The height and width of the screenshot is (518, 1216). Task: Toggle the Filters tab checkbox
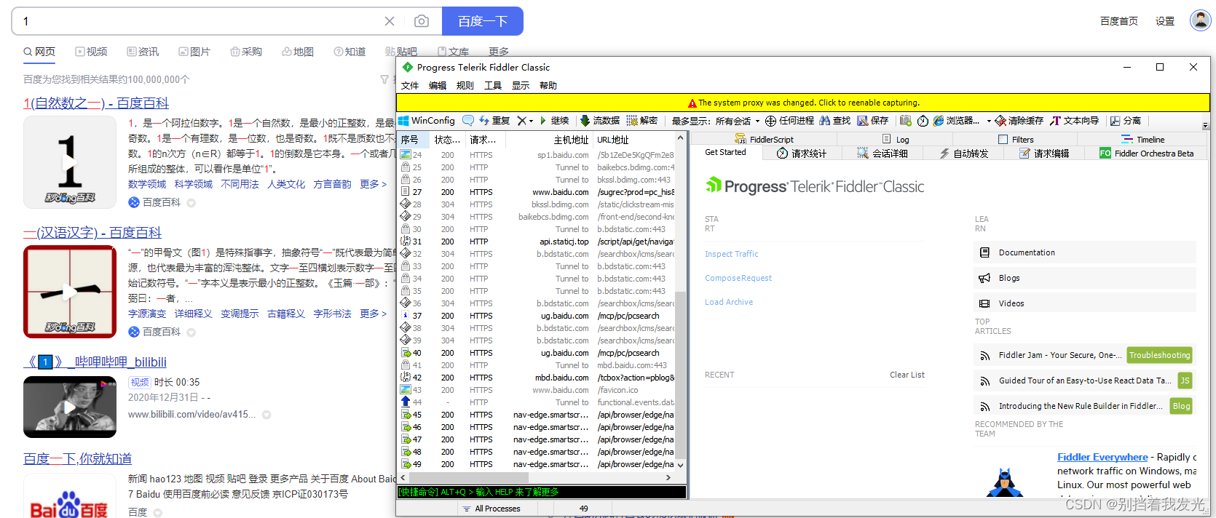point(1003,140)
